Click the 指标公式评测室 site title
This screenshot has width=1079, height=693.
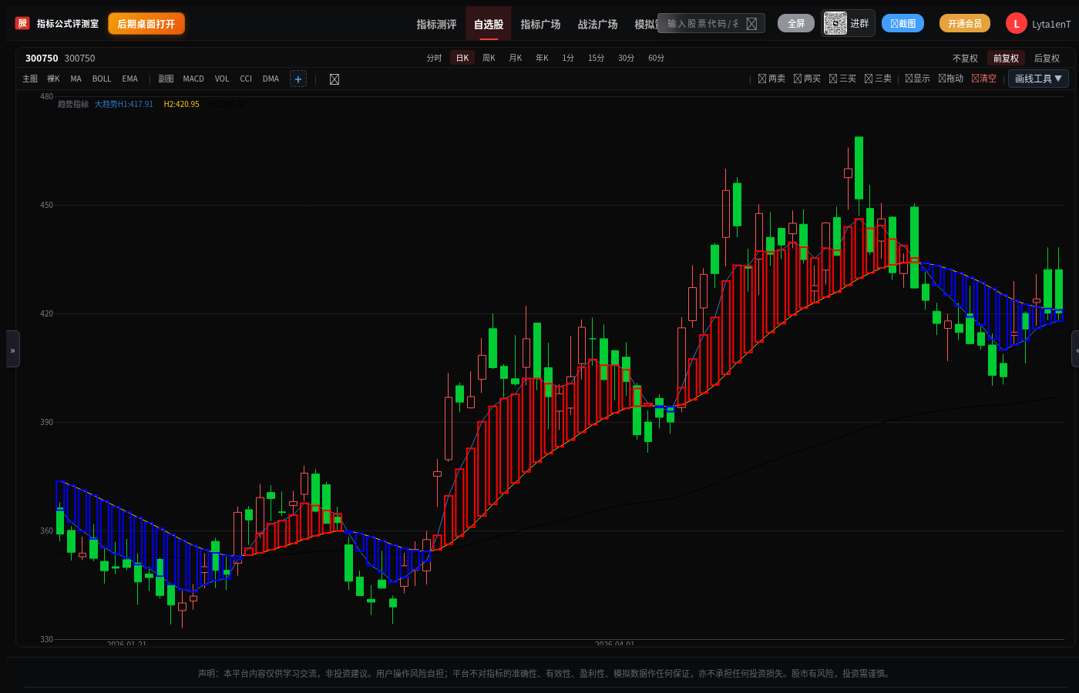click(68, 24)
